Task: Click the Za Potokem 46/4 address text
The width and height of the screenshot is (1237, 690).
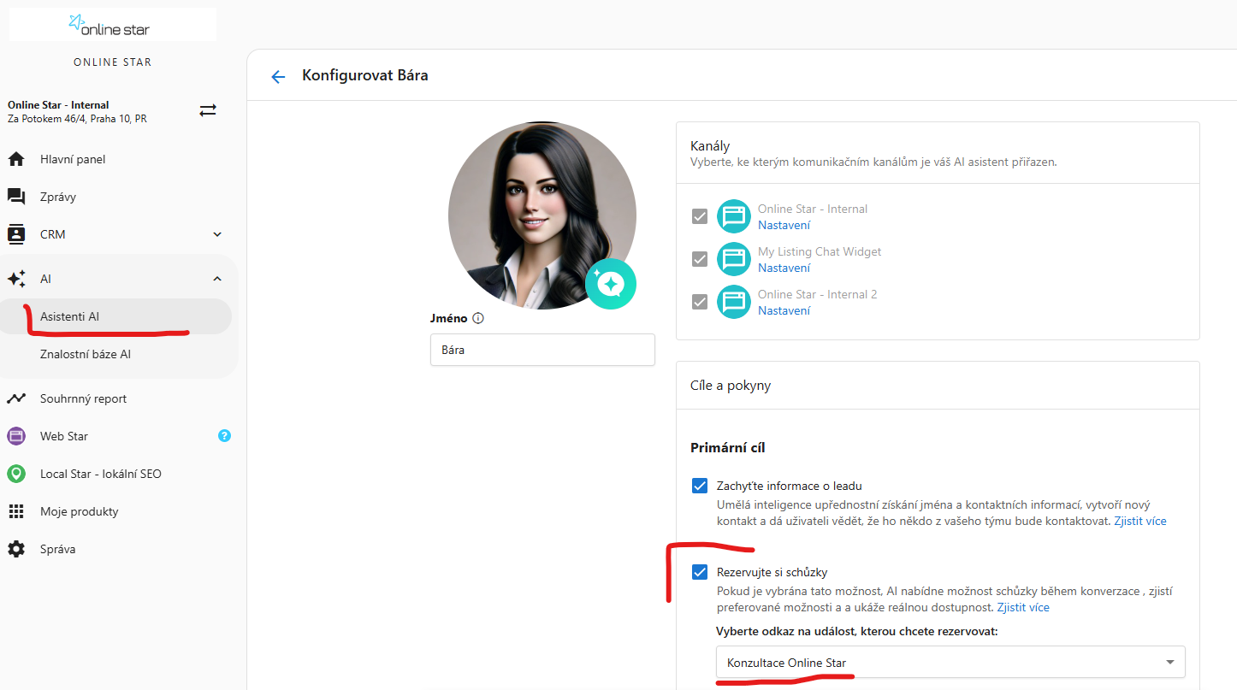Action: point(77,119)
